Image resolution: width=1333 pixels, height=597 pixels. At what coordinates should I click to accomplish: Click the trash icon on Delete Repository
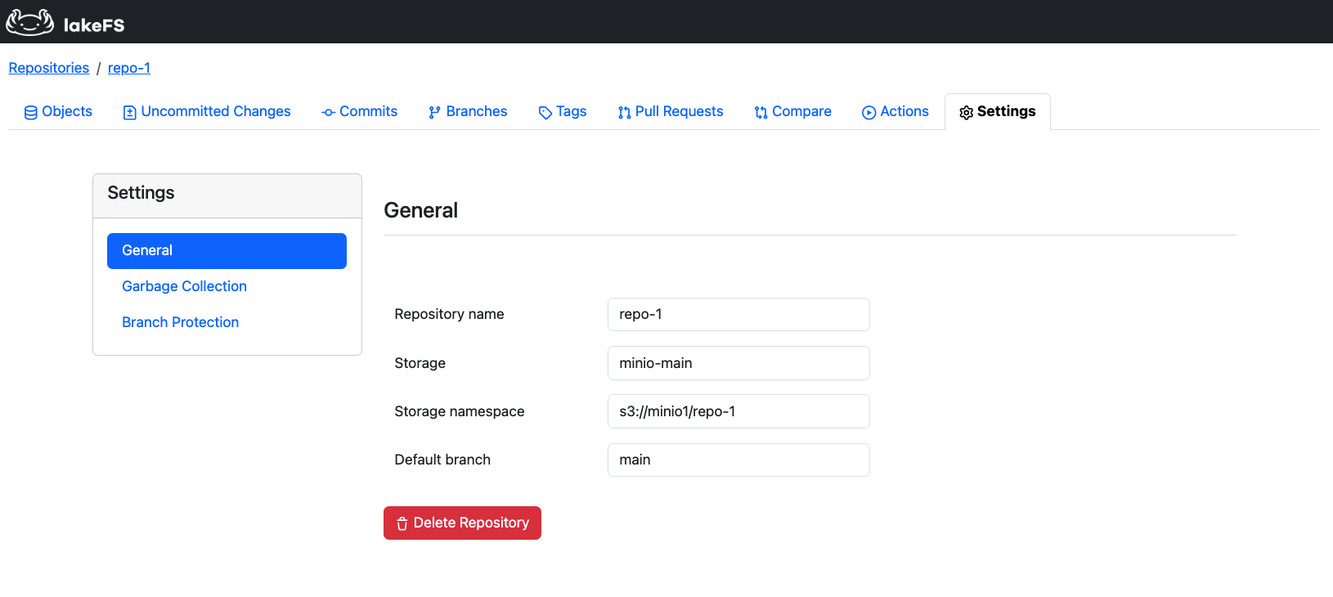(402, 523)
